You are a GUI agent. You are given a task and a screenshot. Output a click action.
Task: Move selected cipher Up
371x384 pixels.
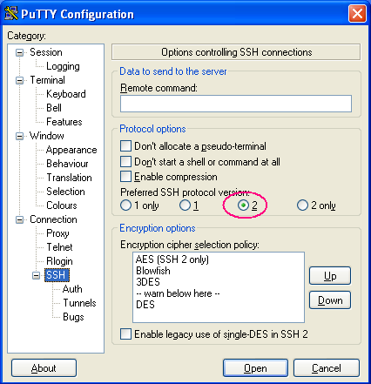point(330,276)
